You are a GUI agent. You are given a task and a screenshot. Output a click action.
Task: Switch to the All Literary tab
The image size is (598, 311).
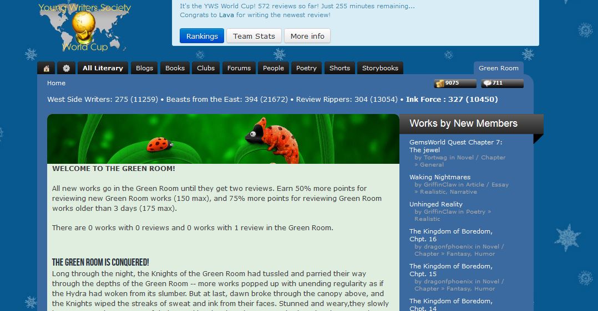tap(103, 68)
